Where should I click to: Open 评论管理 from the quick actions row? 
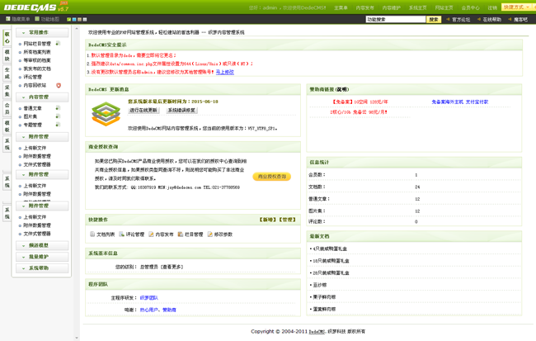[x=121, y=234]
